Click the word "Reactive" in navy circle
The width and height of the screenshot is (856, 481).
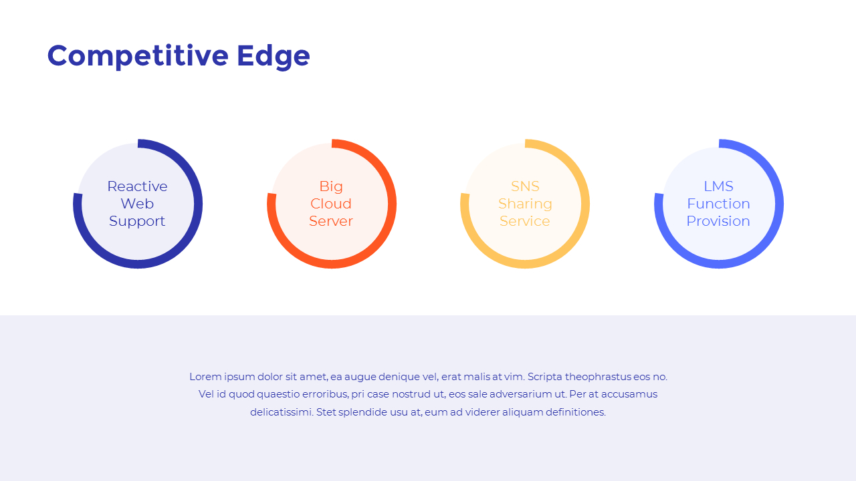[137, 186]
